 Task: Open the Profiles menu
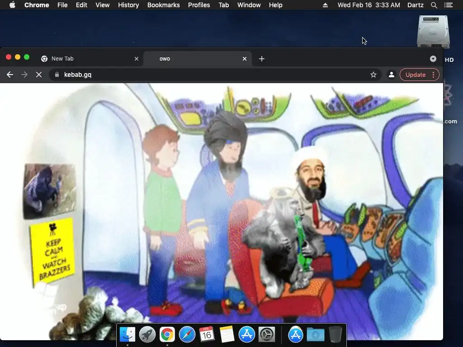pos(199,5)
